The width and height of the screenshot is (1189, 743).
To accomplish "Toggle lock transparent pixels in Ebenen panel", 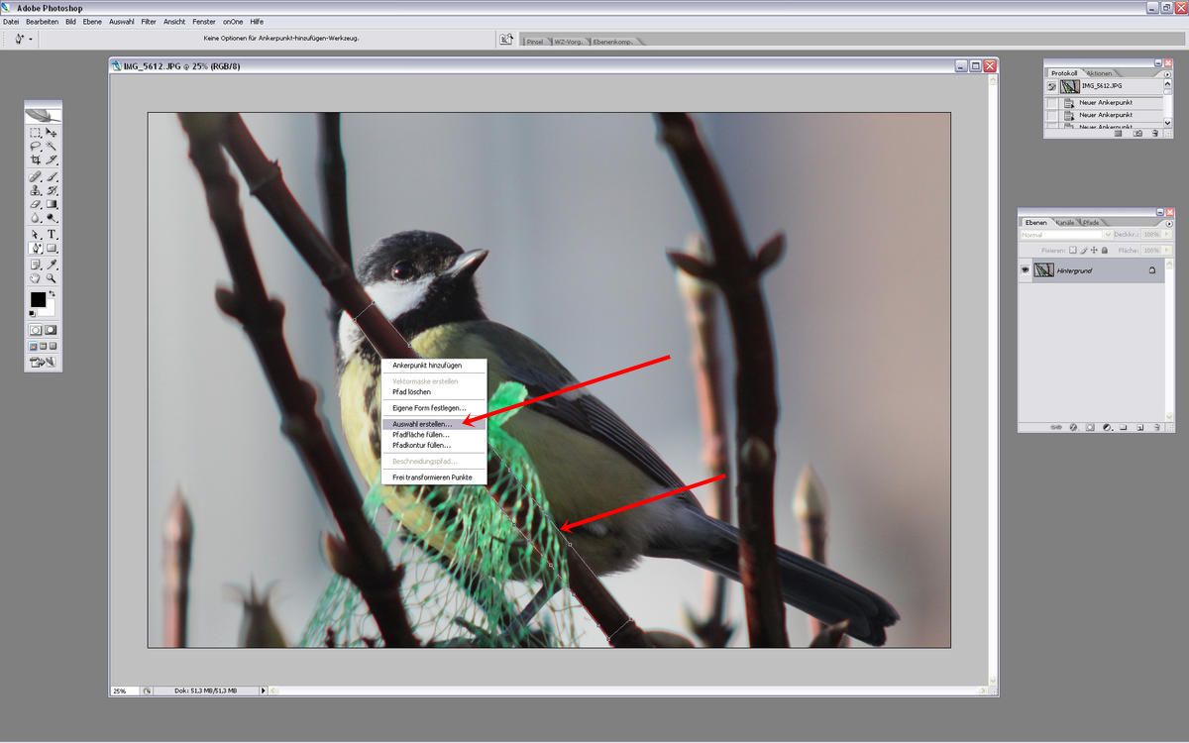I will 1073,251.
